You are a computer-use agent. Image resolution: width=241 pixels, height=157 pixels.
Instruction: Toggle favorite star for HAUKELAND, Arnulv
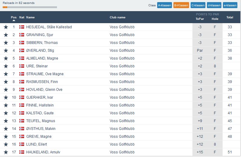point(6,152)
